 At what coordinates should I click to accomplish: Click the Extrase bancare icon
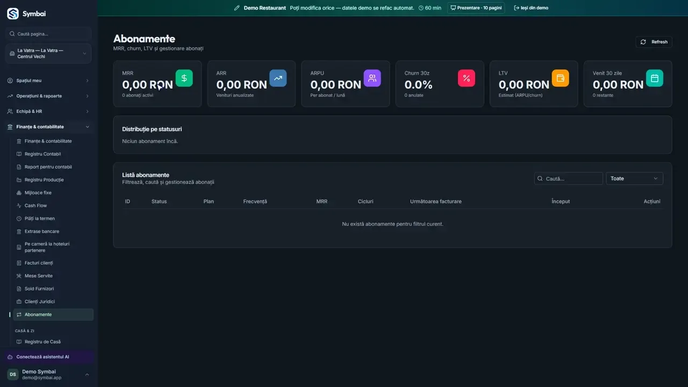click(19, 232)
